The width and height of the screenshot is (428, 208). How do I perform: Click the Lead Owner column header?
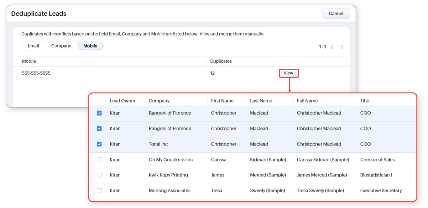(123, 101)
